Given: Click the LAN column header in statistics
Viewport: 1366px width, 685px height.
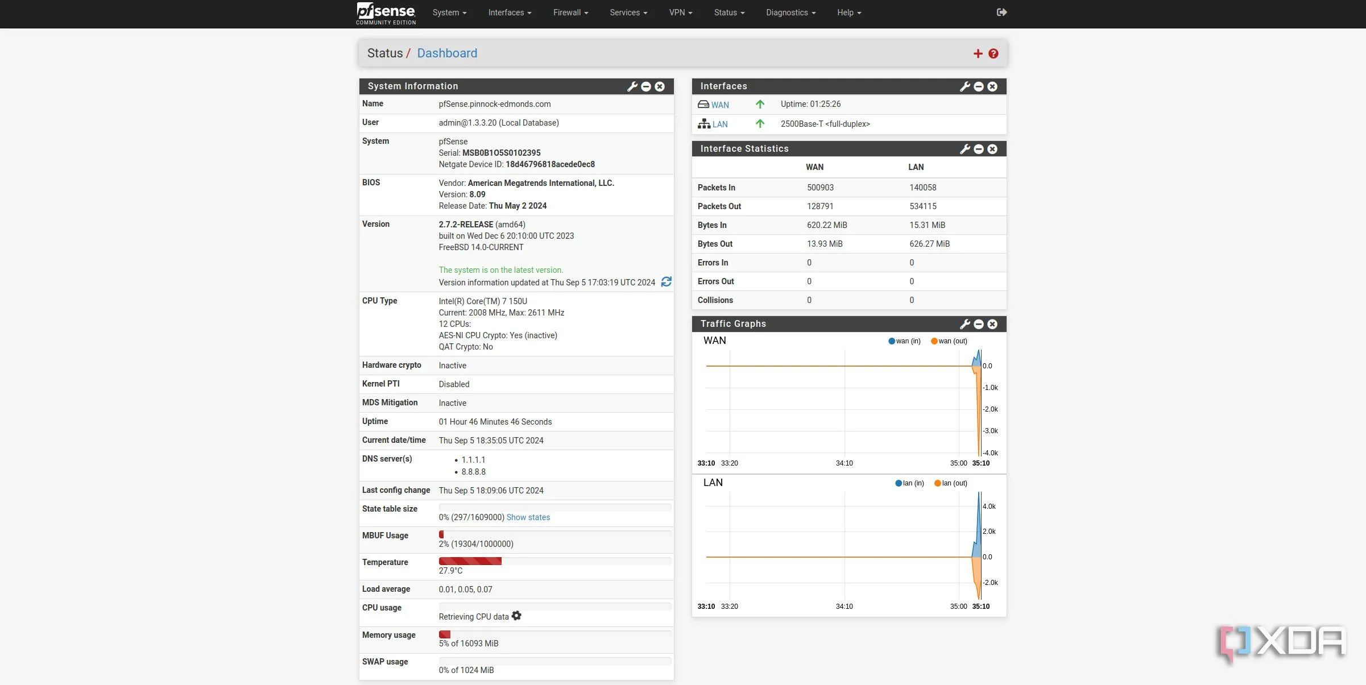Looking at the screenshot, I should [x=916, y=167].
